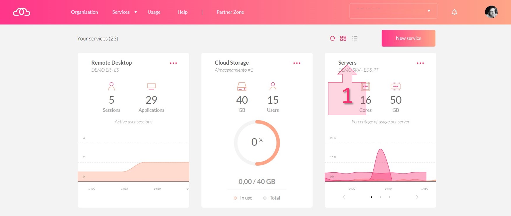Open notifications bell

tap(454, 12)
